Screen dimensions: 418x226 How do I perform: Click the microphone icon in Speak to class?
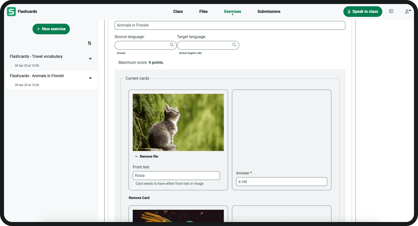tap(349, 12)
